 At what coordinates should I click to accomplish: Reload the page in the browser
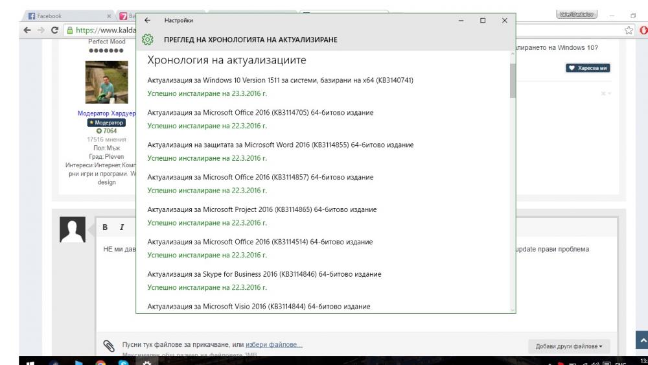[54, 30]
